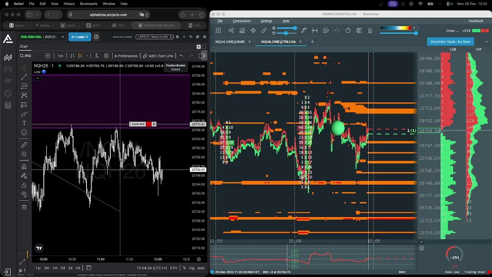
Task: Toggle Bookmap chart lock icon
Action: point(370,30)
